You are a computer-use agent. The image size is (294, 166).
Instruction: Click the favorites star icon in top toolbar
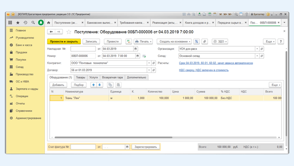18,23
